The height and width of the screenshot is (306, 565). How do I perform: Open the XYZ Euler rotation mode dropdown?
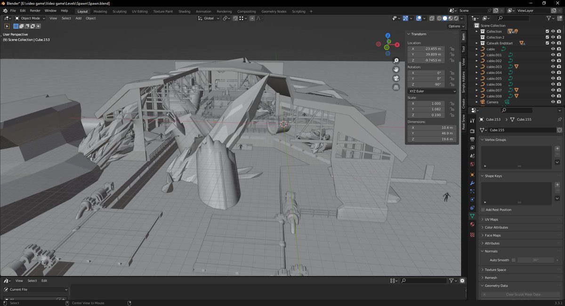pyautogui.click(x=432, y=91)
